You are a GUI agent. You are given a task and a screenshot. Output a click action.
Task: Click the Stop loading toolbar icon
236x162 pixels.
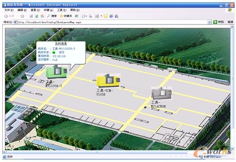tap(31, 16)
